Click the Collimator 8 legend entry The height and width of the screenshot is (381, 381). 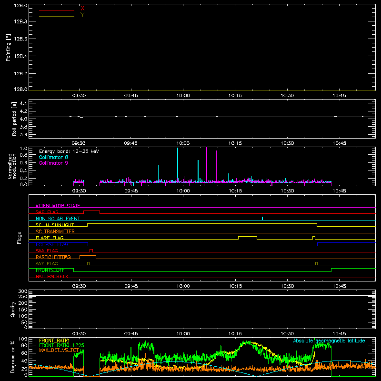pyautogui.click(x=53, y=157)
